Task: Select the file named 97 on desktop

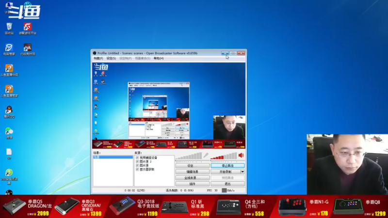Action: click(x=9, y=154)
